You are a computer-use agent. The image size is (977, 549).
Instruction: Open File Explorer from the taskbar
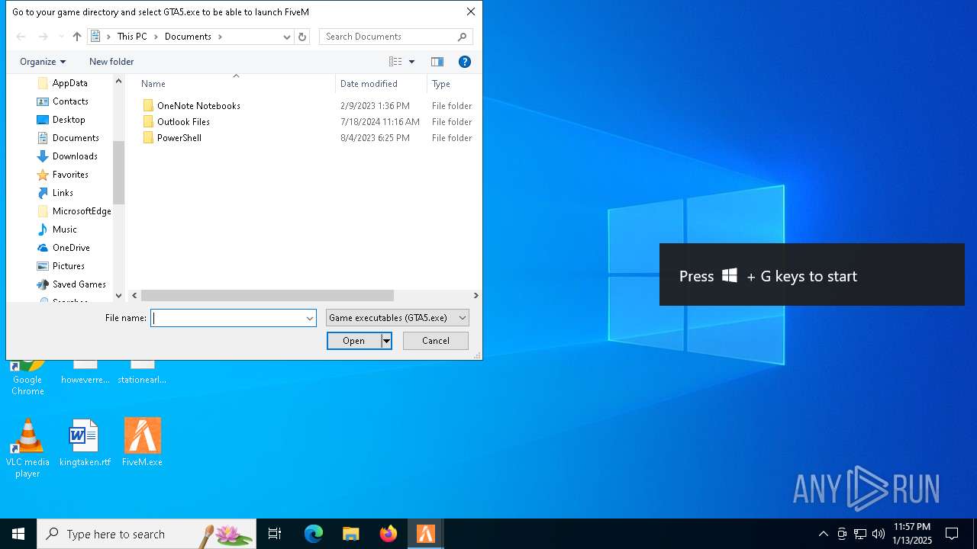[350, 534]
